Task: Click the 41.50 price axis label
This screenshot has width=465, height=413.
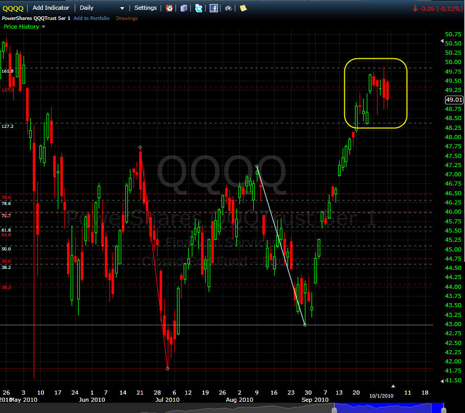Action: (453, 380)
